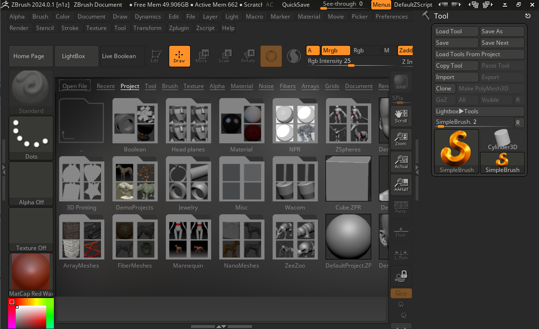Screen dimensions: 539x329
Task: Toggle L.Sym local symmetry
Action: pos(401,254)
